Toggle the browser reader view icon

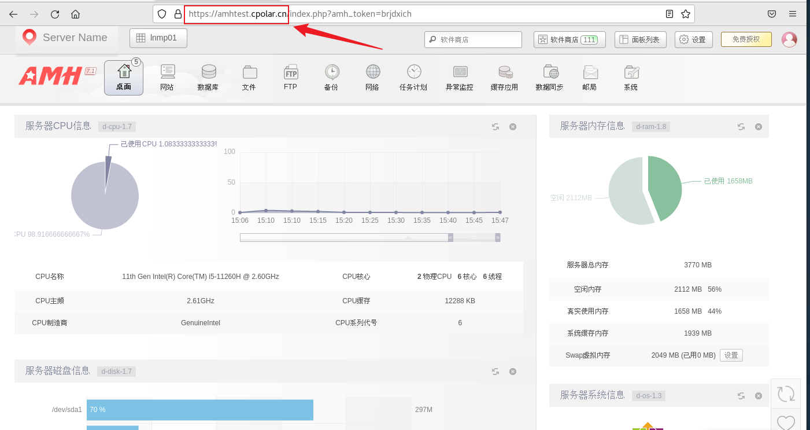click(x=669, y=14)
